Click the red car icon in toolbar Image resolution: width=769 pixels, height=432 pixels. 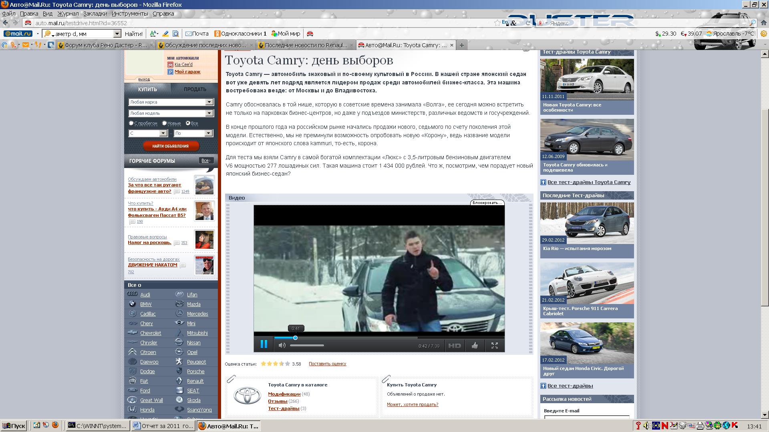[x=310, y=34]
